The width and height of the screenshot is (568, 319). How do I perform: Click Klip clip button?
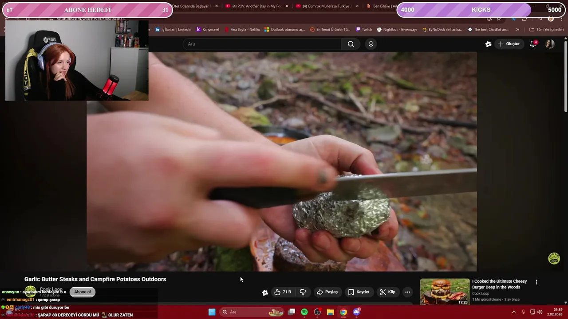(387, 292)
